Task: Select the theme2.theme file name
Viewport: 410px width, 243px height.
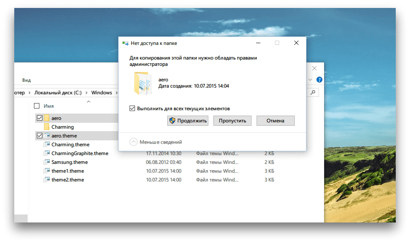Action: coord(68,180)
